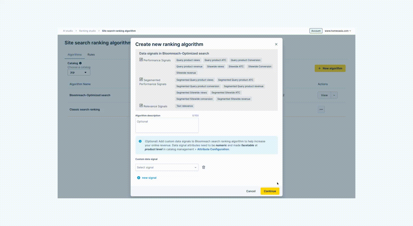
Task: Click the Continue button
Action: click(x=270, y=191)
